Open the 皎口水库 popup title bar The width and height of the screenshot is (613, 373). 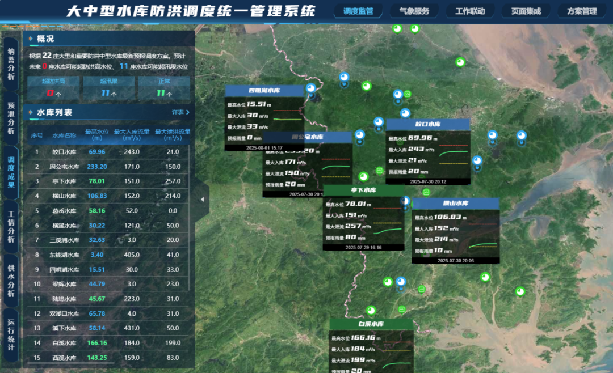point(428,124)
